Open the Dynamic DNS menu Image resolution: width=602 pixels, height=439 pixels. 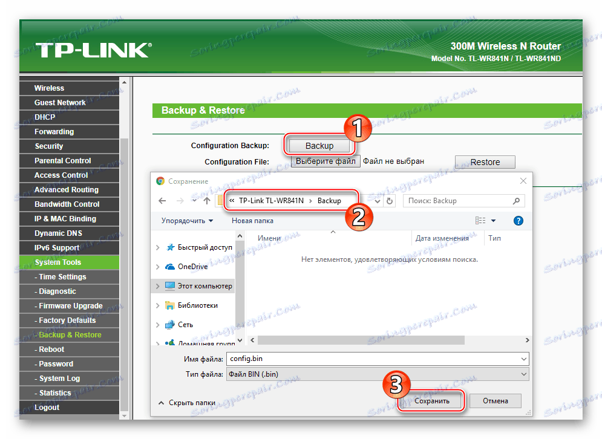[x=70, y=233]
